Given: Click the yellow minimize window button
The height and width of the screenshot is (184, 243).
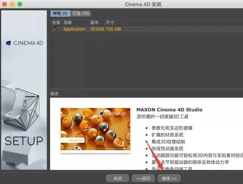Looking at the screenshot, I should click(12, 4).
